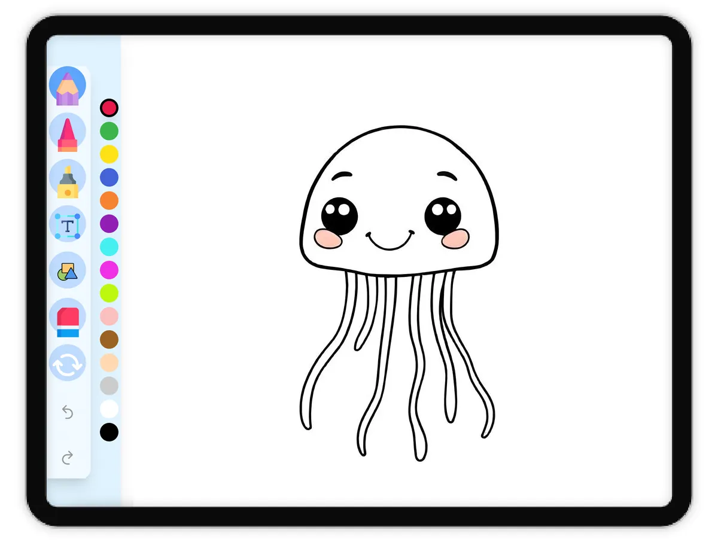The height and width of the screenshot is (542, 718).
Task: Choose the text box tool
Action: click(68, 225)
